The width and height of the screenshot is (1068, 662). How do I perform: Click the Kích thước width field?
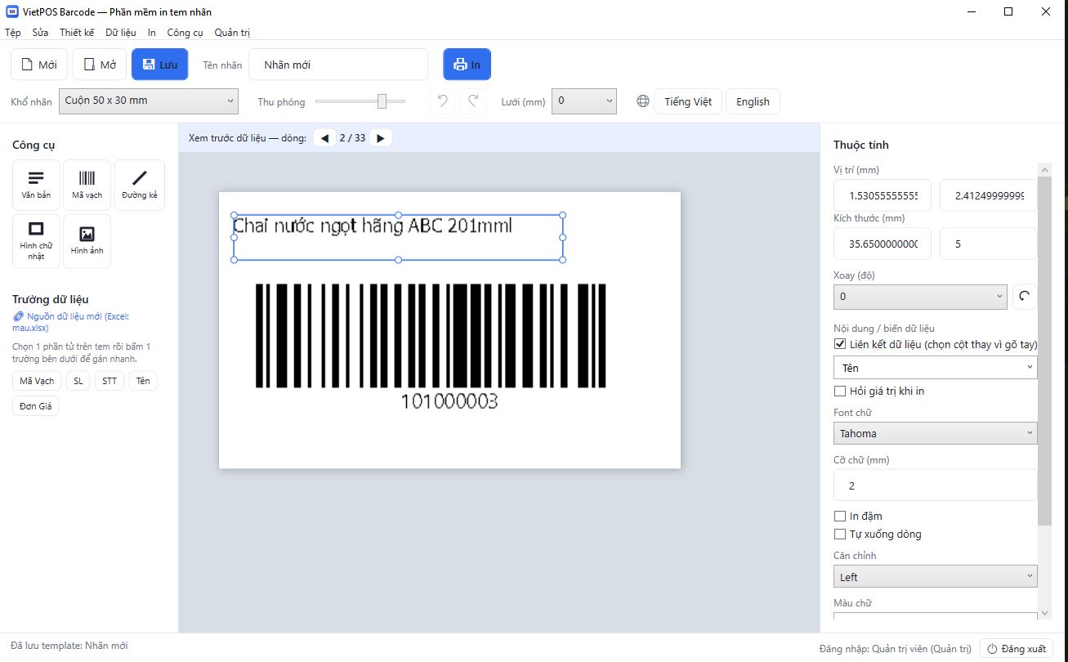(883, 244)
